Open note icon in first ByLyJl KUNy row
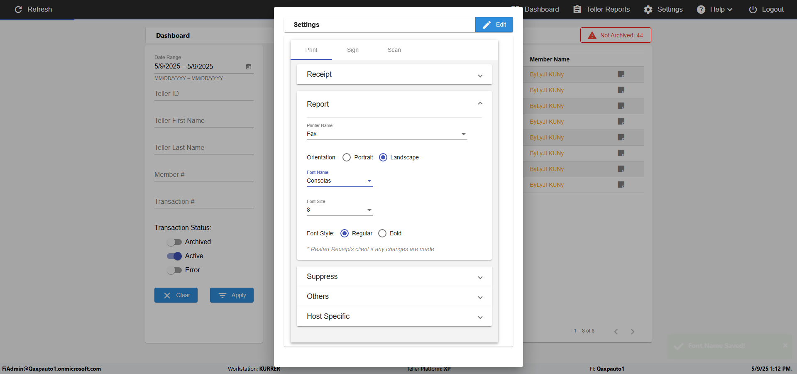 pyautogui.click(x=621, y=74)
